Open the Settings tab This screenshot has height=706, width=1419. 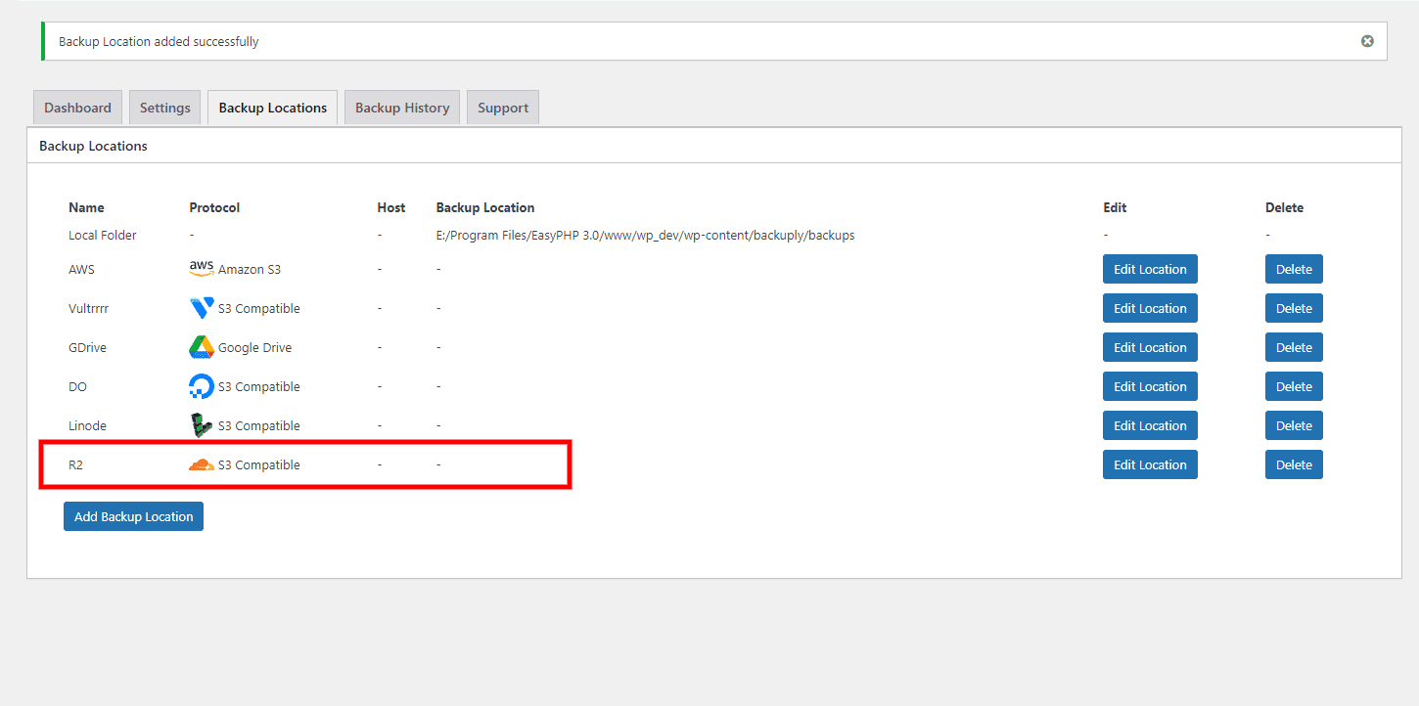tap(164, 107)
